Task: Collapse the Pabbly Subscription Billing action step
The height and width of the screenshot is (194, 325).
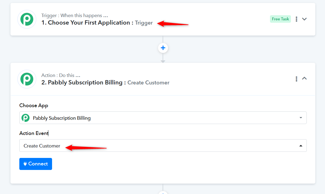Action: [x=304, y=79]
